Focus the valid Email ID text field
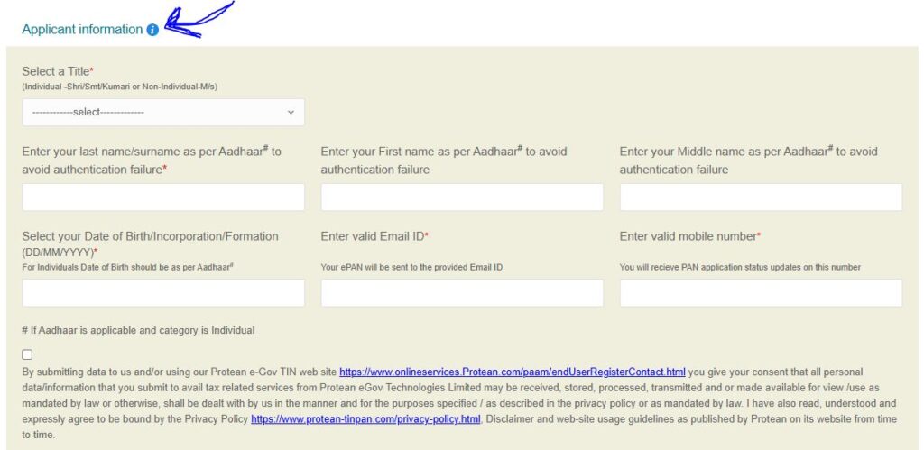The width and height of the screenshot is (924, 450). click(x=462, y=293)
